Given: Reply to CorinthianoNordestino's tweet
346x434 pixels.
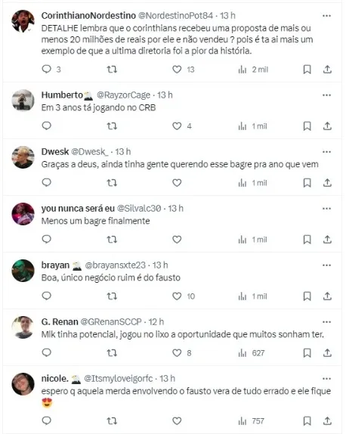Looking at the screenshot, I should (47, 69).
